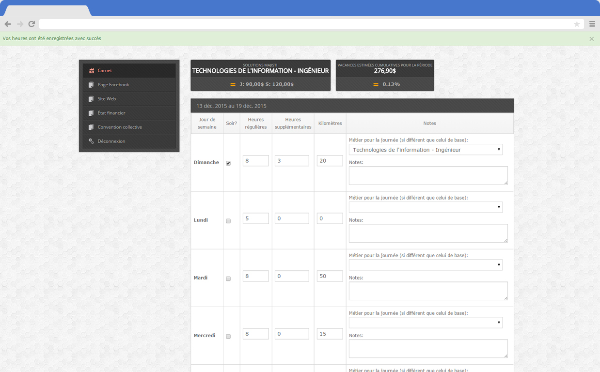Image resolution: width=600 pixels, height=372 pixels.
Task: Click the gears icon beside Déconnexion
Action: [x=91, y=141]
